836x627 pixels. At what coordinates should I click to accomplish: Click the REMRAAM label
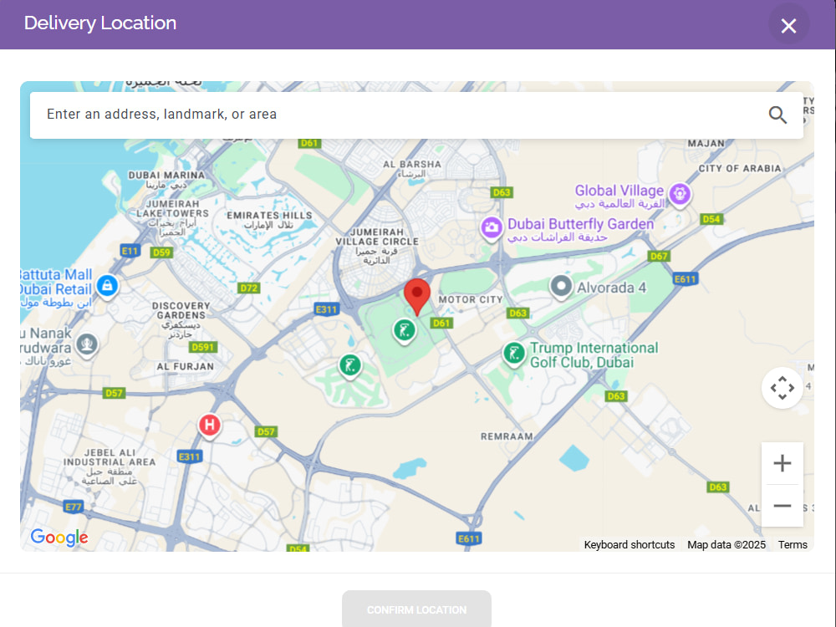tap(507, 436)
